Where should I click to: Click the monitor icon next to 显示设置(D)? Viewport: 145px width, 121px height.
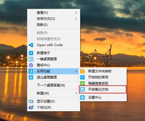pos(31,102)
